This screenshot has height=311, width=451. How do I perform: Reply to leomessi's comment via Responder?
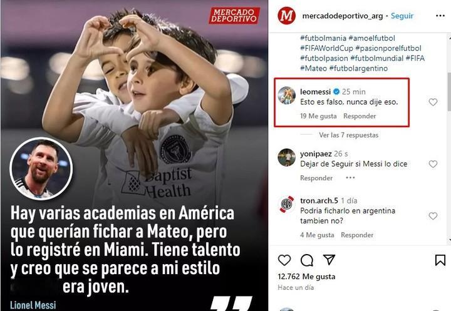360,116
